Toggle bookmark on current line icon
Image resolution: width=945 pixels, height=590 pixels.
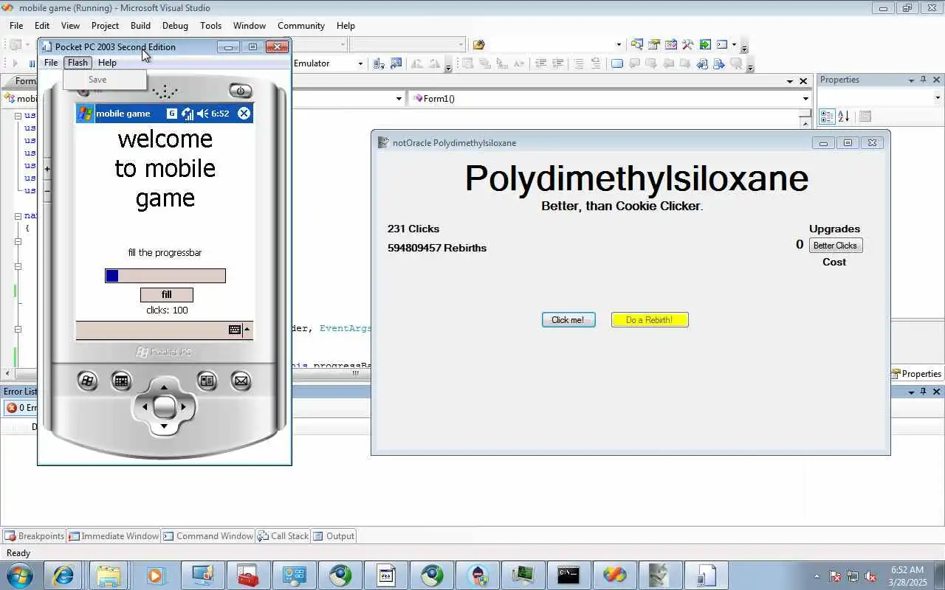[617, 63]
